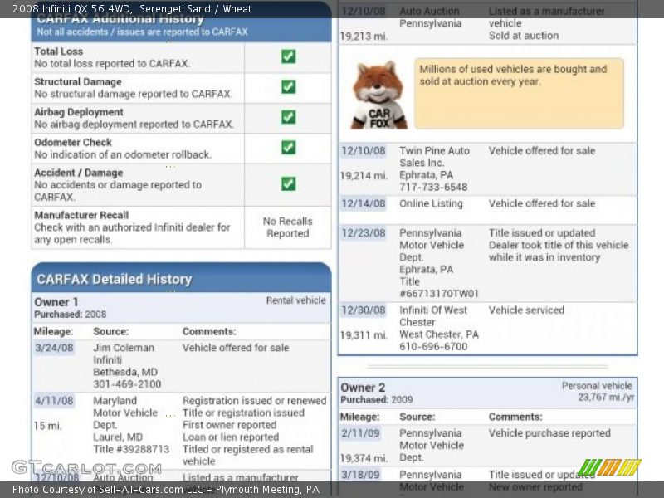This screenshot has height=498, width=664.
Task: Click Infiniti Of West Chester source
Action: pyautogui.click(x=433, y=316)
